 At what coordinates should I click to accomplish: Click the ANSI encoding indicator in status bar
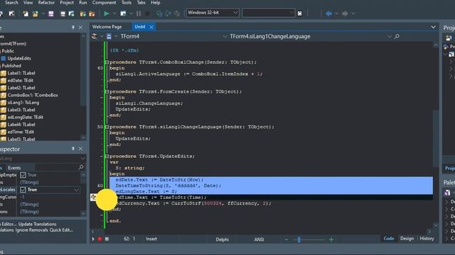coord(259,239)
